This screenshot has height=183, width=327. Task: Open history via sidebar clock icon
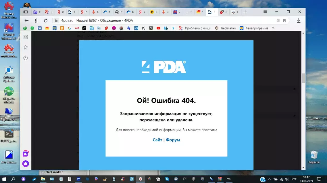click(x=26, y=58)
